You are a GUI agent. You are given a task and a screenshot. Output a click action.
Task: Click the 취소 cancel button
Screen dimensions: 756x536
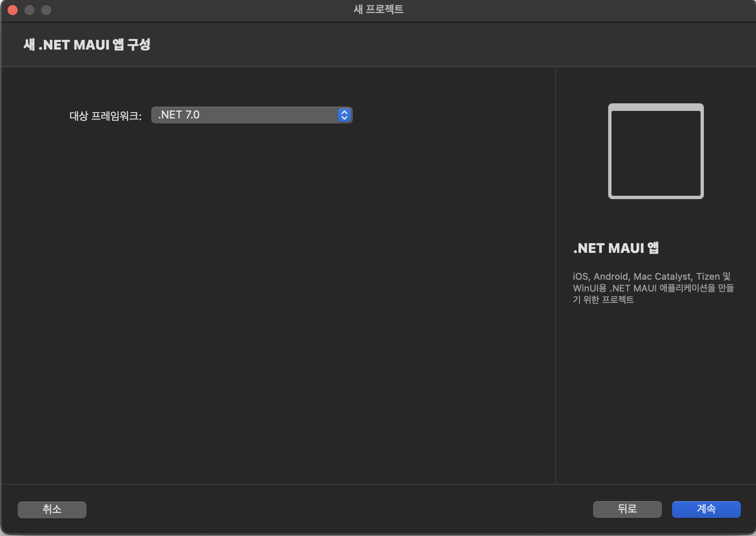(52, 510)
